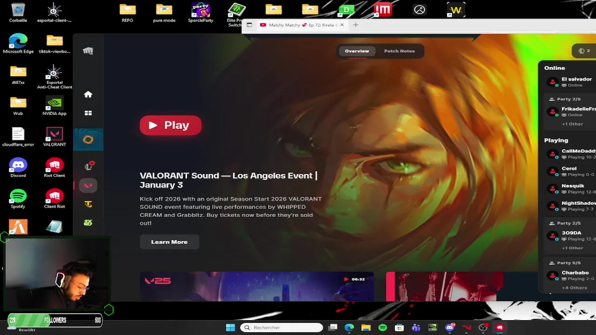Open the dt87xz folder on the desktop
Viewport: 596px width, 335px height.
(18, 74)
